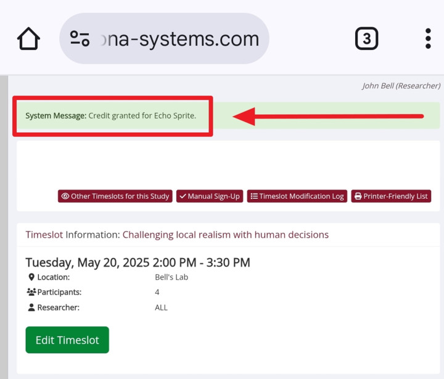Tap the browser home icon
The image size is (444, 379).
pyautogui.click(x=28, y=38)
